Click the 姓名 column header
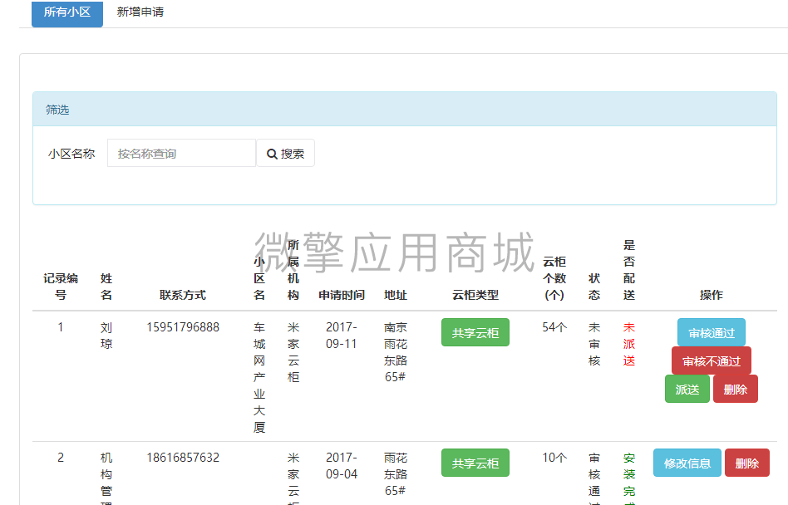 point(106,286)
